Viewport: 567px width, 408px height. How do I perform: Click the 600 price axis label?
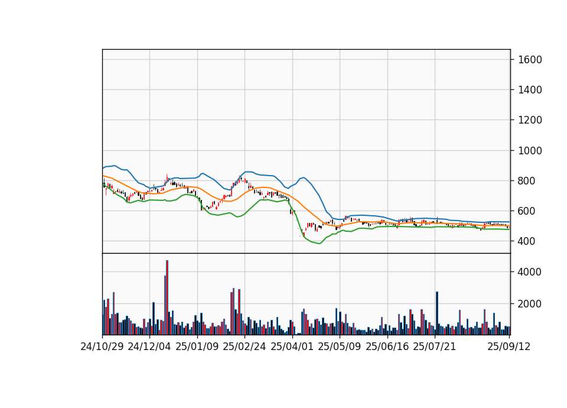(527, 211)
